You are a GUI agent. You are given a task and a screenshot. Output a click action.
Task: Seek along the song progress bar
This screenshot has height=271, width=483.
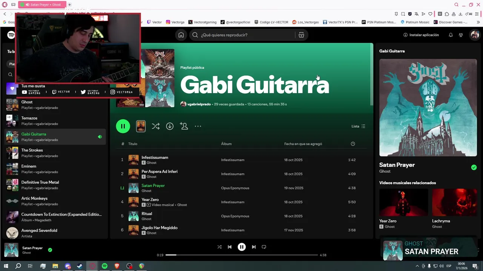point(241,255)
